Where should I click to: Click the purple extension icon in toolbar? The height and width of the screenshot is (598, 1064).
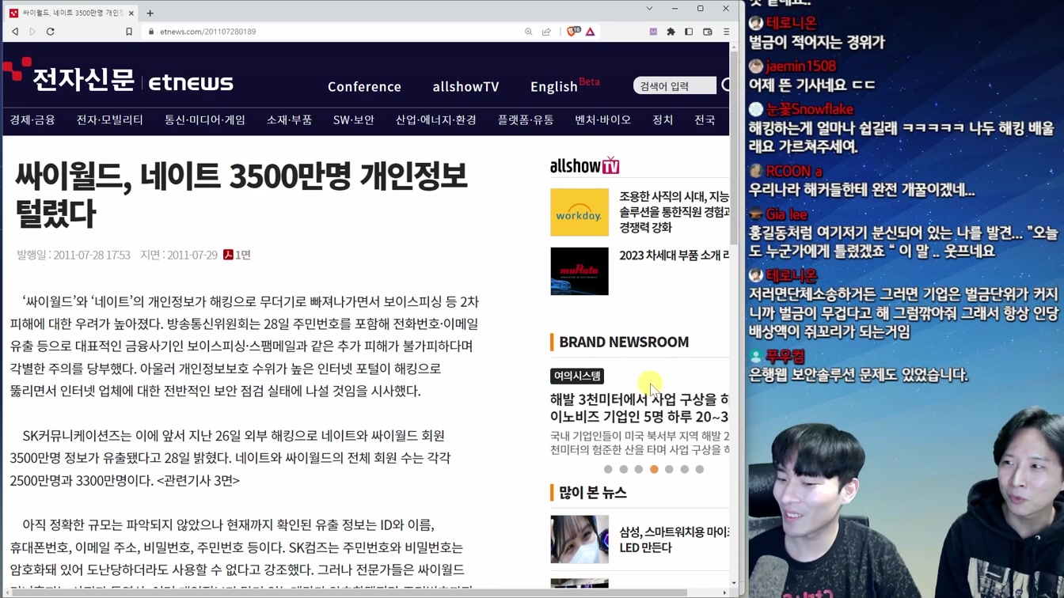click(653, 32)
